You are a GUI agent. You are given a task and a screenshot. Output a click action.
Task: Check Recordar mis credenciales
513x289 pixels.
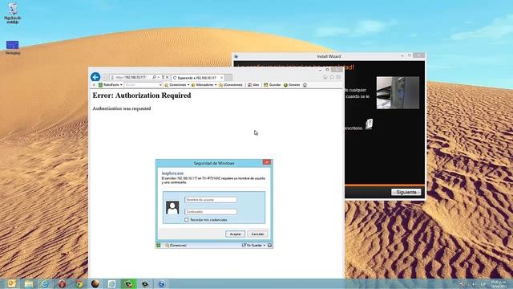(187, 220)
